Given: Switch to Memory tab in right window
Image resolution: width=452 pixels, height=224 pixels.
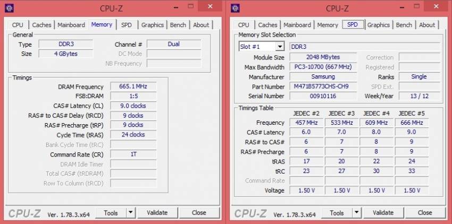Looking at the screenshot, I should pyautogui.click(x=328, y=25).
